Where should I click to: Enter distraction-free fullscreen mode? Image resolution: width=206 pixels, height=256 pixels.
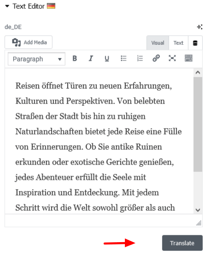click(172, 58)
